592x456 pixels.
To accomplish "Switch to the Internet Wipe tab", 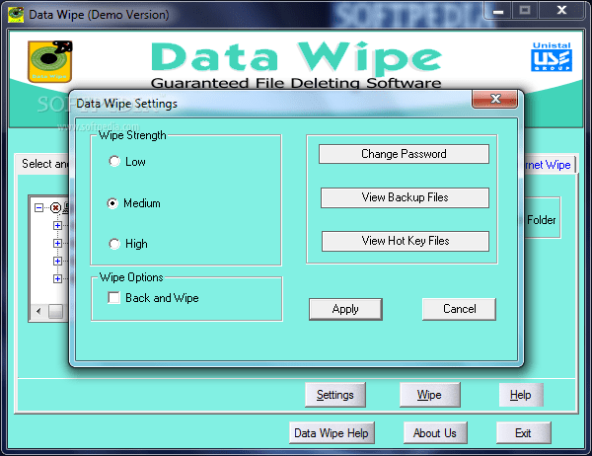I will click(550, 165).
